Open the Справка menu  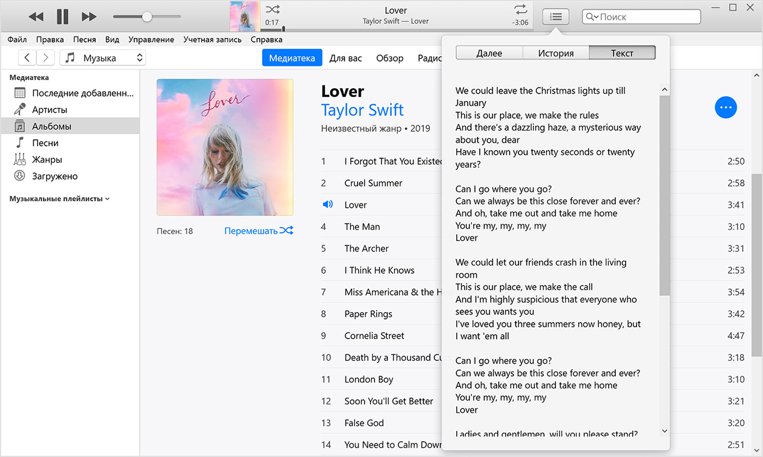click(267, 40)
